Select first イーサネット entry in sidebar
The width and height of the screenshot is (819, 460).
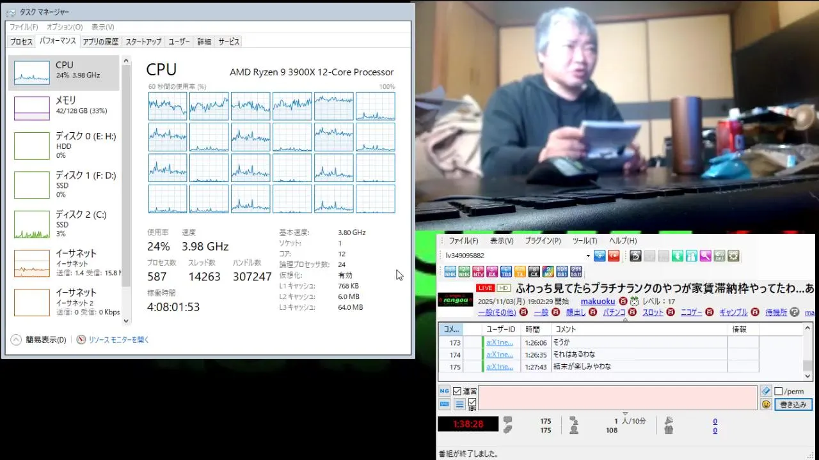pos(64,263)
